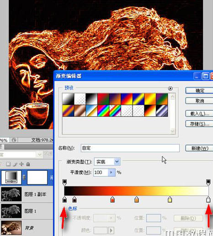The image size is (213, 236).
Task: Open the presets panel flyout menu arrow
Action: point(170,88)
